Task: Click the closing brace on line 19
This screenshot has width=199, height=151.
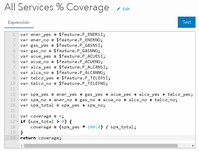Action: [x=22, y=133]
